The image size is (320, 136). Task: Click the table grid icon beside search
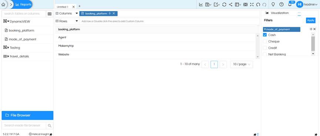tap(50, 14)
